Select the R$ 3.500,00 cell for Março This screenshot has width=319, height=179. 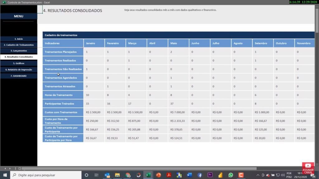(x=136, y=112)
